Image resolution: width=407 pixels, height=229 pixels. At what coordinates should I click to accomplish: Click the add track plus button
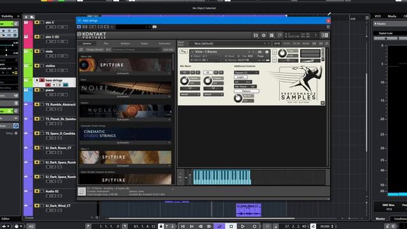click(26, 17)
